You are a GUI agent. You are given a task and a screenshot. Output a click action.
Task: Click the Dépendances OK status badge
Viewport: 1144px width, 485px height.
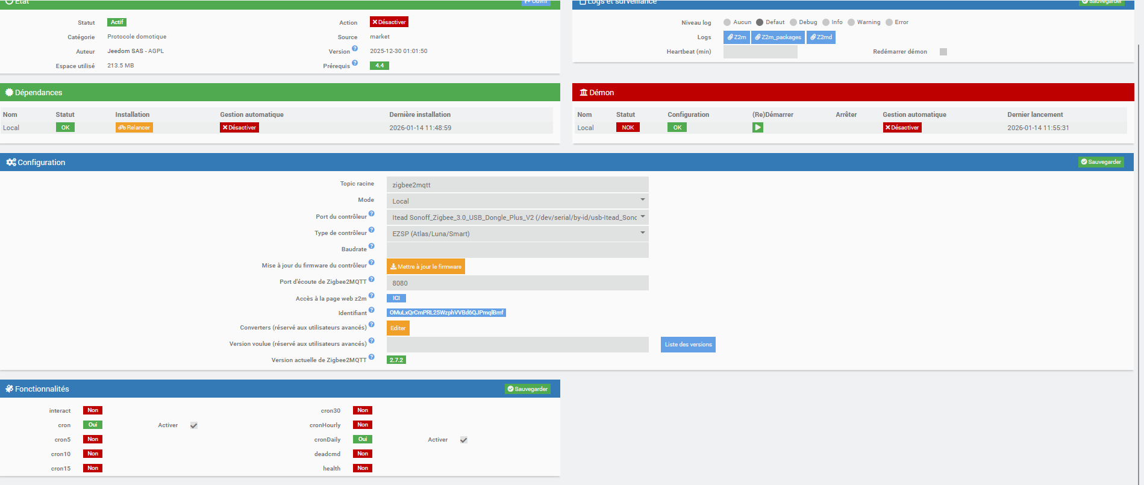click(x=65, y=128)
